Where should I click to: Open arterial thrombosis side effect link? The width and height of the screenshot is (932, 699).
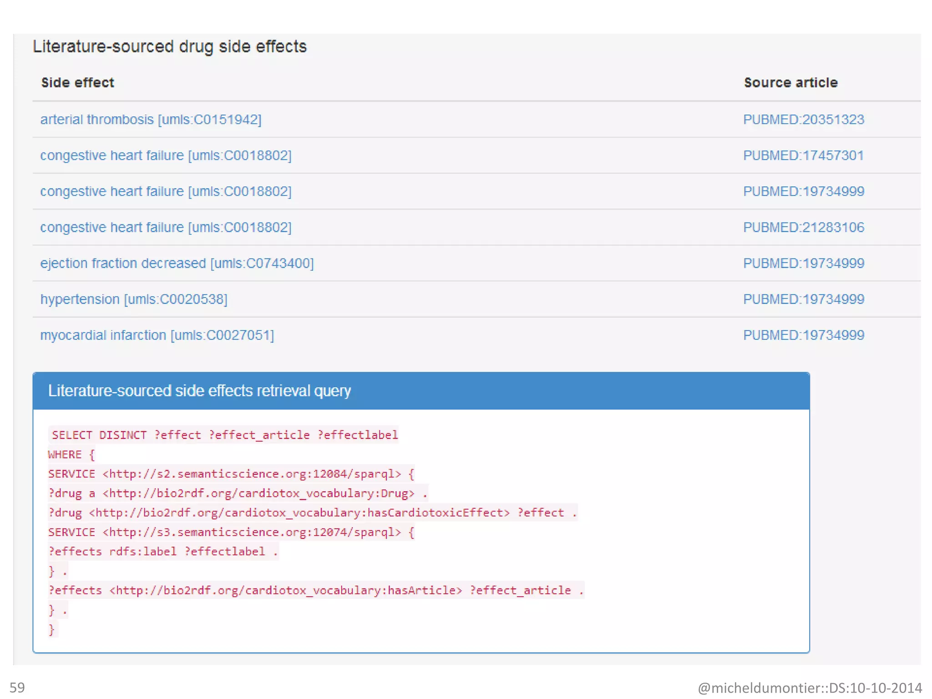[151, 120]
